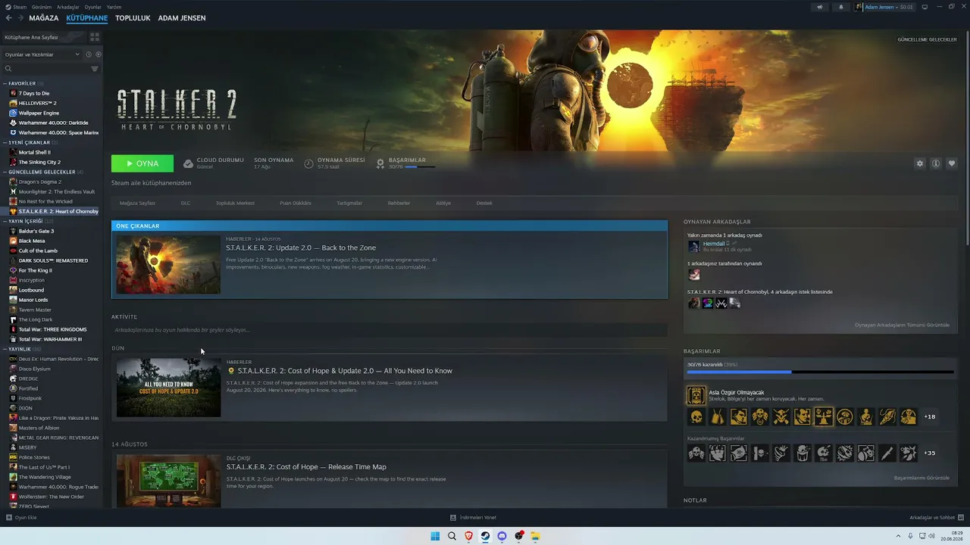Open the Oyunlar ve Yazılımlar dropdown
This screenshot has width=970, height=545.
[x=42, y=54]
